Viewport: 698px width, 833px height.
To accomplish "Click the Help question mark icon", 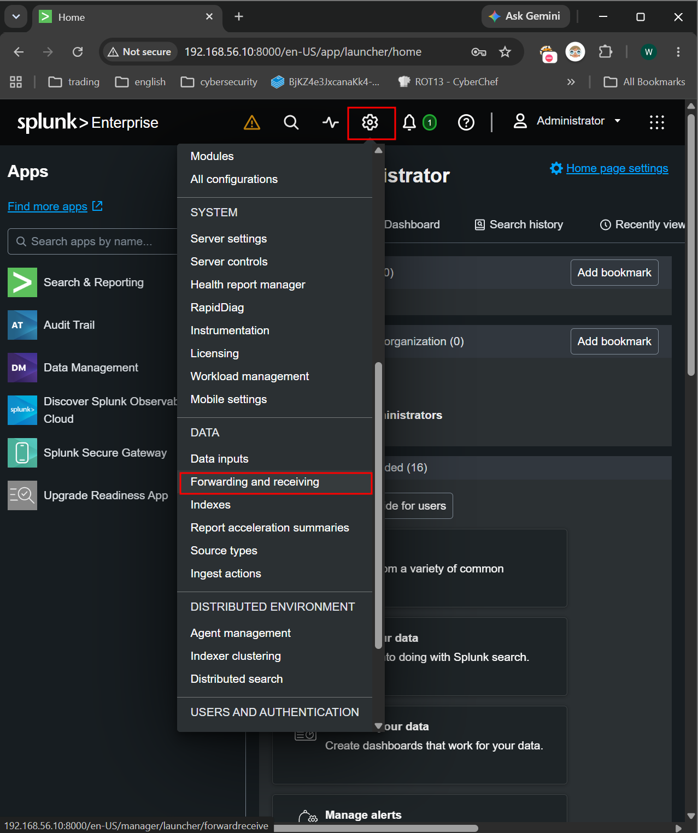I will (x=466, y=122).
